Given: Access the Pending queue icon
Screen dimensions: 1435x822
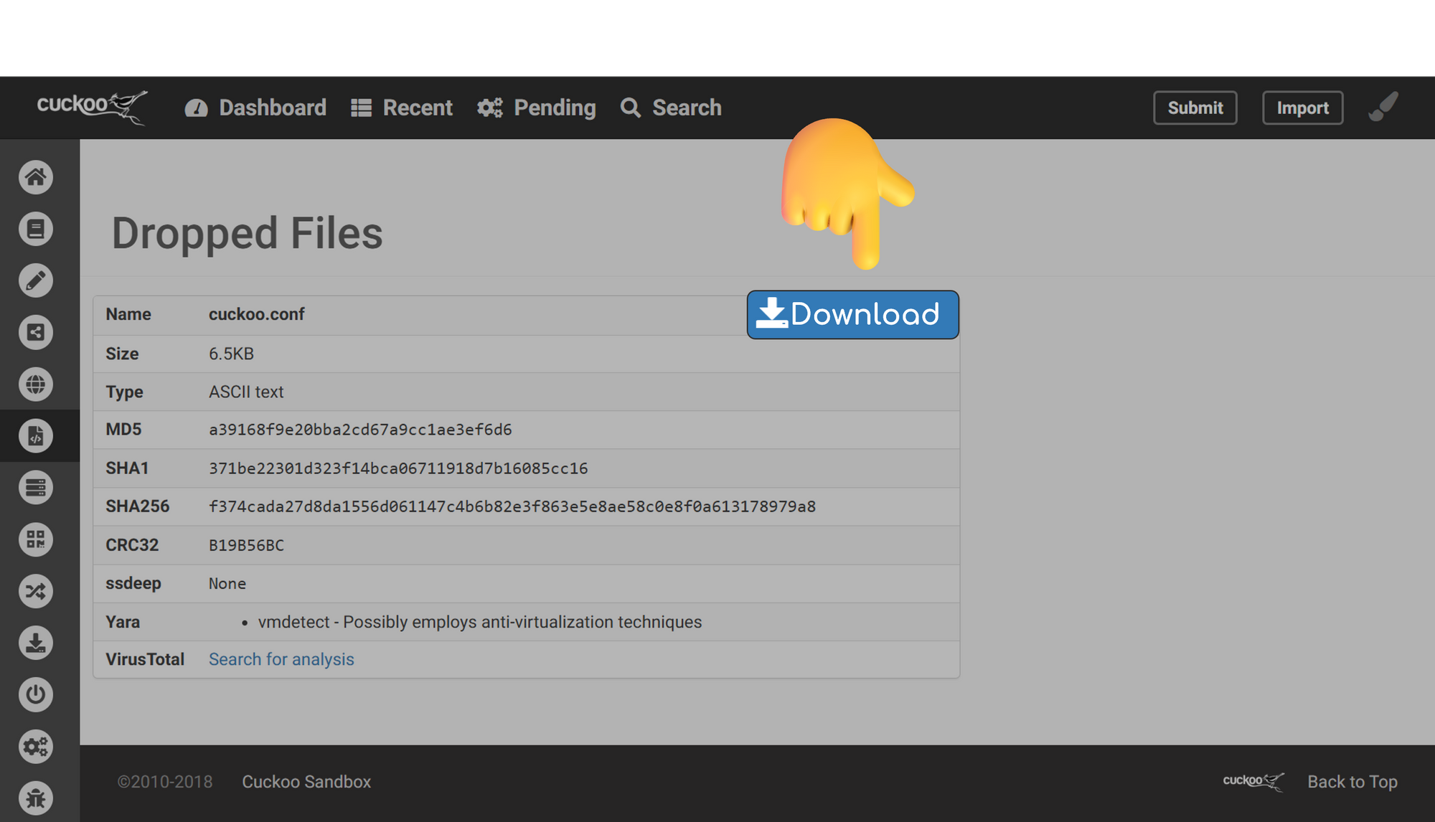Looking at the screenshot, I should 490,108.
